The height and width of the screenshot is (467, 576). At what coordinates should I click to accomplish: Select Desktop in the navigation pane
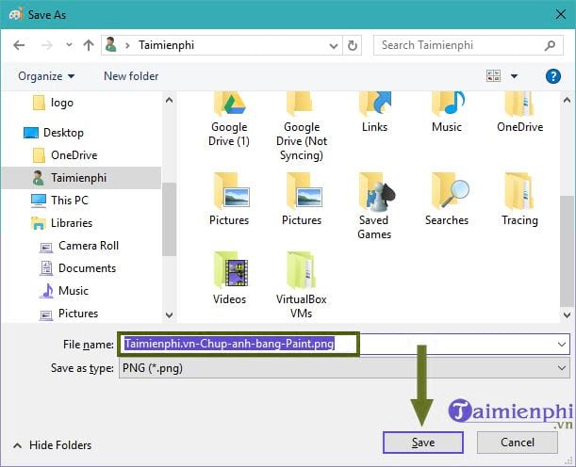(x=54, y=133)
